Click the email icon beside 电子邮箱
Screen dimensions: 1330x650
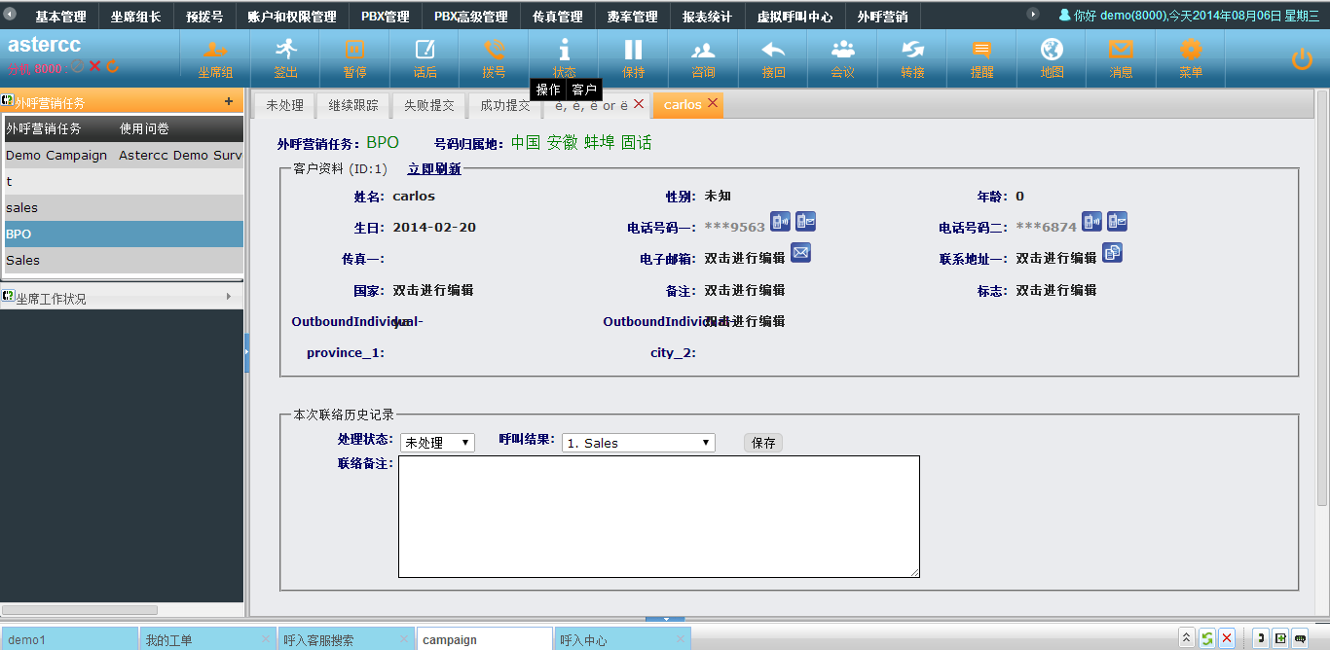click(x=800, y=253)
